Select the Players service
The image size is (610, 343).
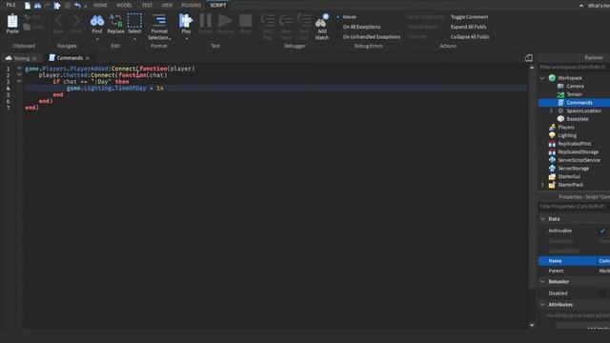(x=566, y=127)
